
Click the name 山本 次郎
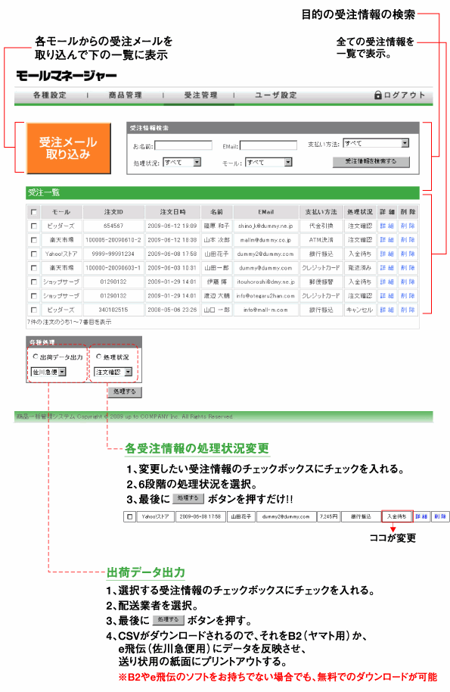[x=216, y=240]
